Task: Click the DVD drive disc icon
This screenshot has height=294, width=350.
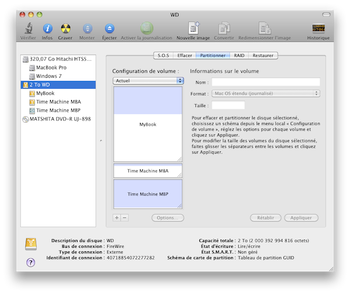Action: pyautogui.click(x=26, y=119)
